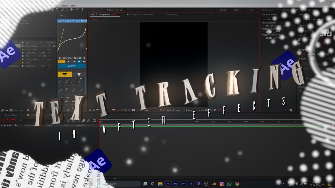Switch to the Default workspace
Viewport: 335px width, 188px height.
click(x=223, y=10)
